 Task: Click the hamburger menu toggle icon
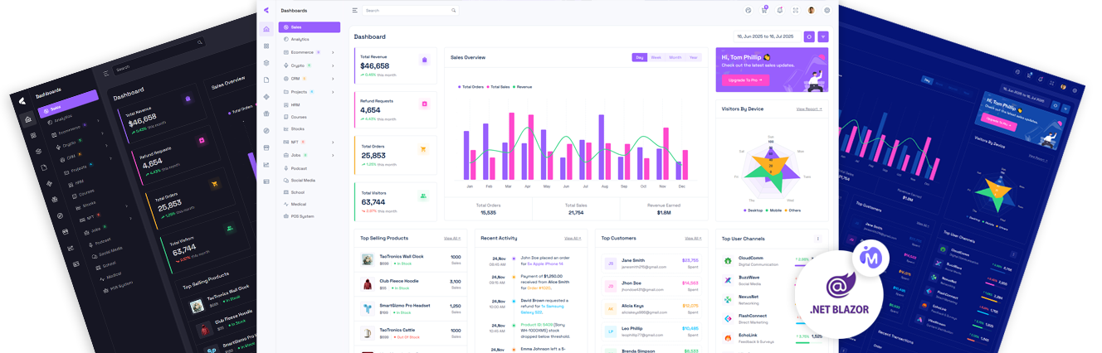click(x=355, y=10)
